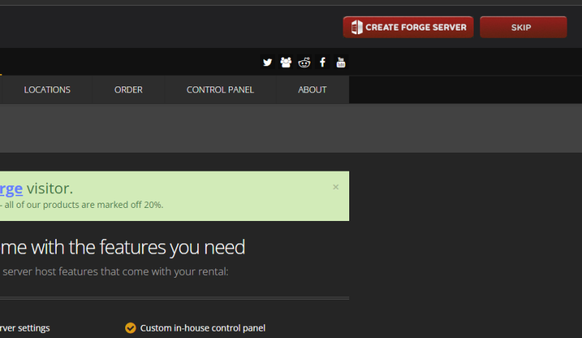Viewport: 582px width, 338px height.
Task: Open the Order menu item
Action: click(x=129, y=90)
